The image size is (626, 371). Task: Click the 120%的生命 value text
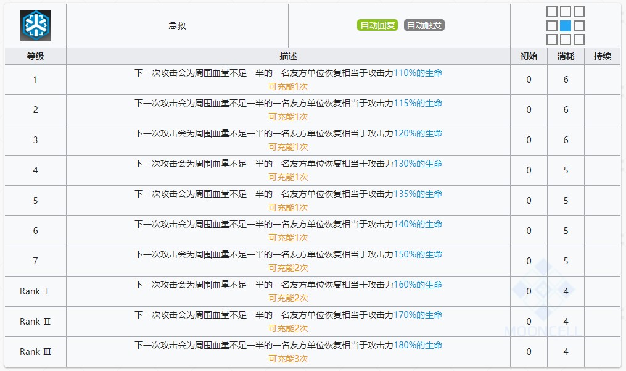(x=418, y=133)
